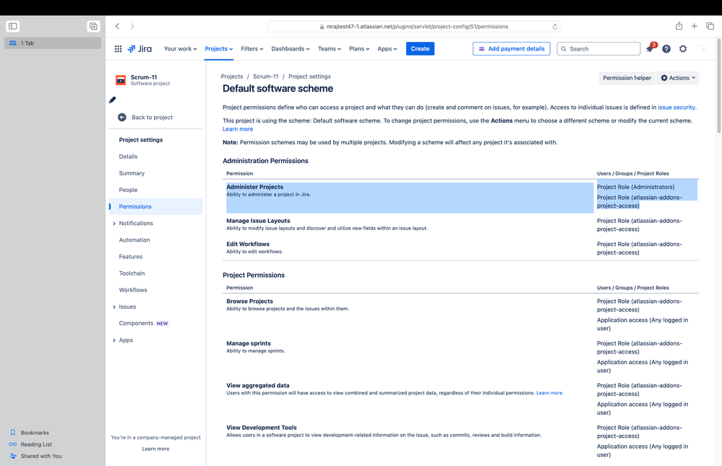
Task: Click the Jira logo
Action: coord(139,49)
